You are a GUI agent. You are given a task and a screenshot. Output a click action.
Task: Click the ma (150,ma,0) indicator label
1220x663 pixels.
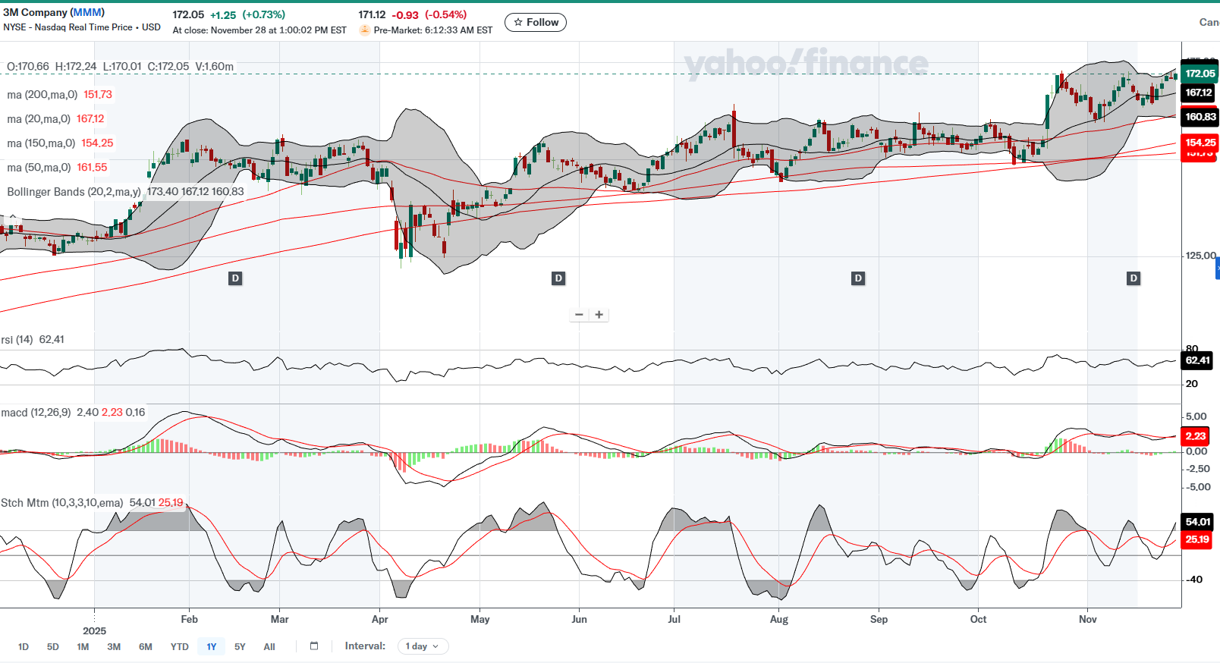pos(41,143)
